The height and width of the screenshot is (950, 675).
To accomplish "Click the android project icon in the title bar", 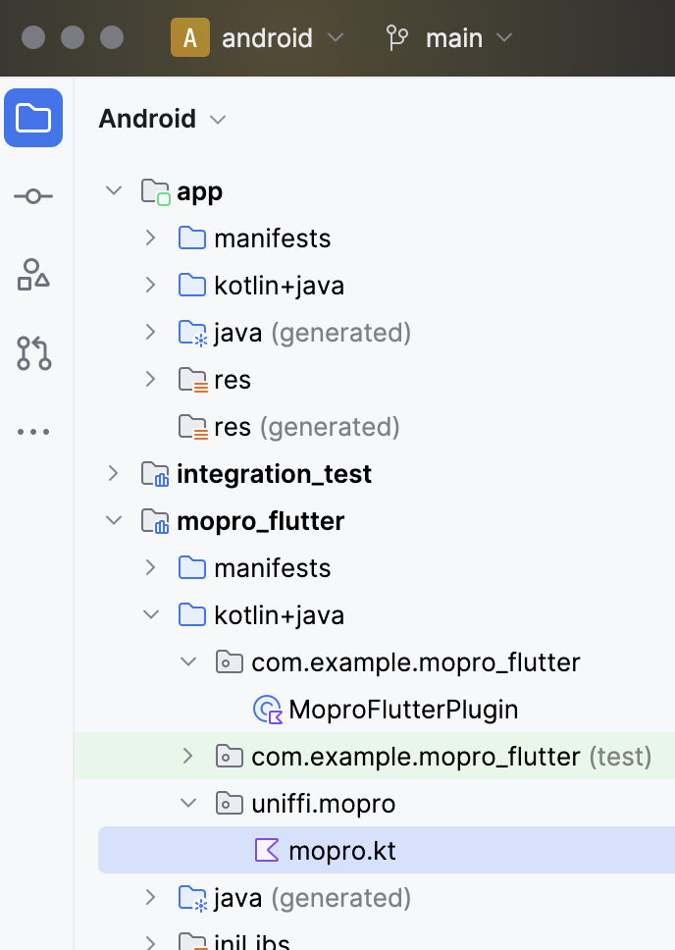I will click(x=190, y=37).
